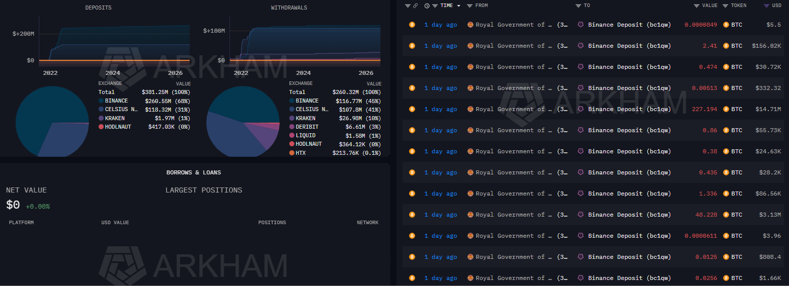This screenshot has width=789, height=286.
Task: Open the USD column filter
Action: point(766,6)
